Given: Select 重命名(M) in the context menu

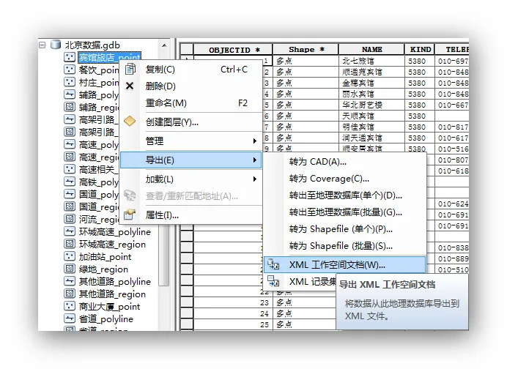Looking at the screenshot, I should click(190, 103).
